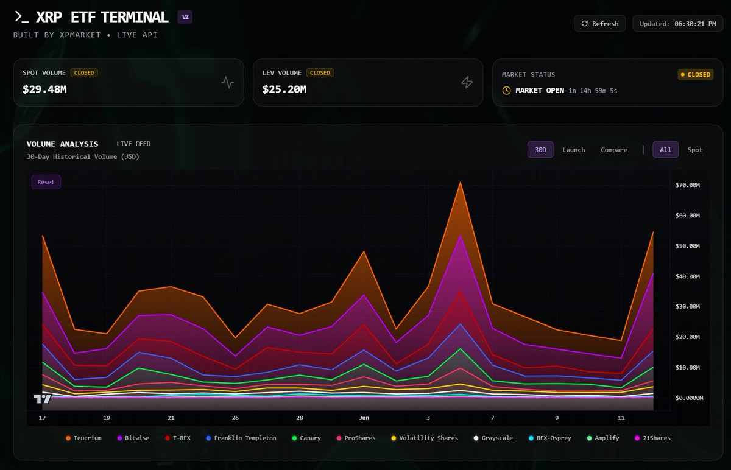Click the CLOSED badge beside LEV VOLUME
731x470 pixels.
320,72
